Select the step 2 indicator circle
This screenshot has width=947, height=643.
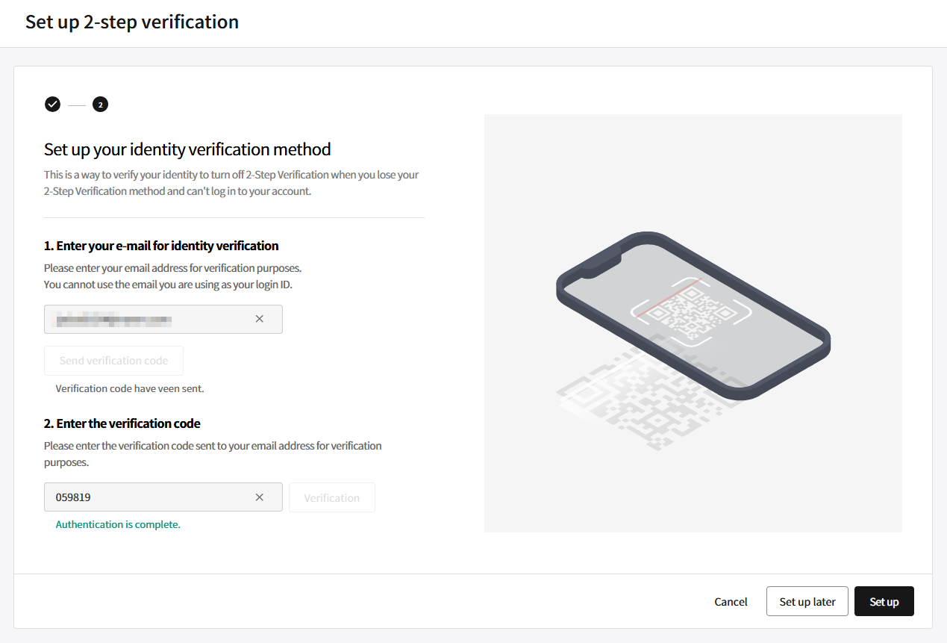click(101, 105)
